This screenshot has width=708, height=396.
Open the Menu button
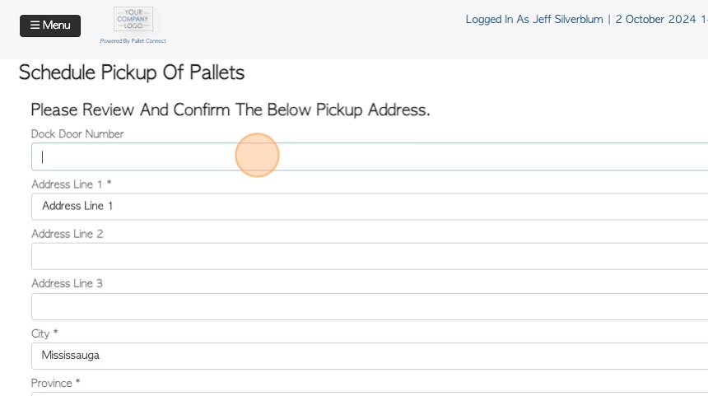click(50, 26)
